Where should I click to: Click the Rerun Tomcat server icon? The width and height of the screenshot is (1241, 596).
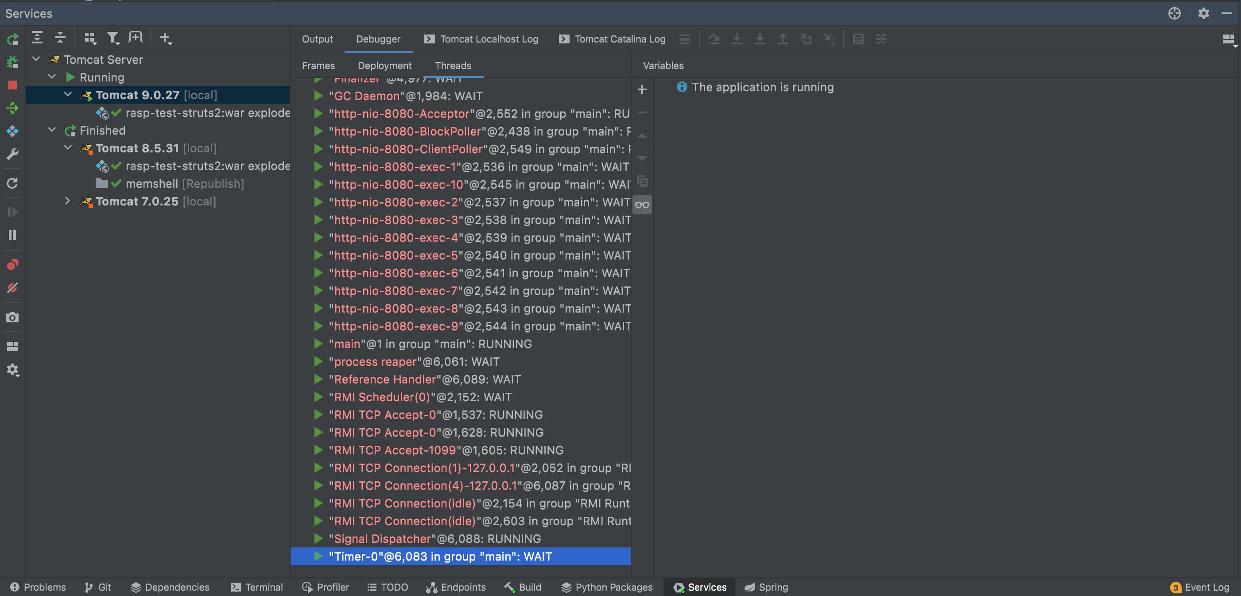(12, 39)
